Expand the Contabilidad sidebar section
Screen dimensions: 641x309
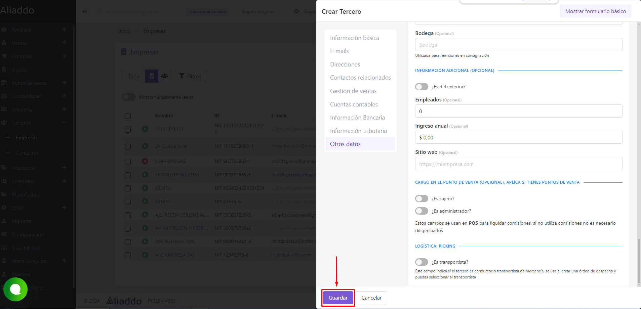64,96
